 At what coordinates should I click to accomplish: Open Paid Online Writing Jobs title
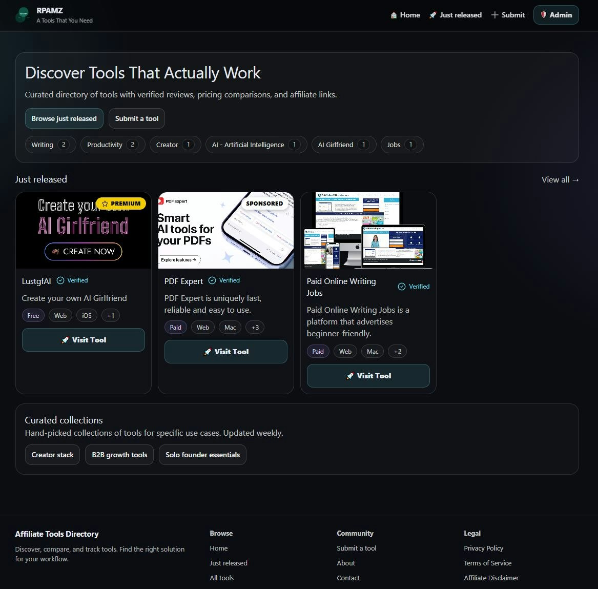click(x=341, y=287)
